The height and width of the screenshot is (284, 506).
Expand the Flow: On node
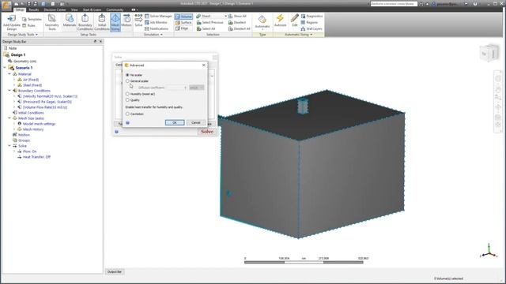pyautogui.click(x=14, y=151)
